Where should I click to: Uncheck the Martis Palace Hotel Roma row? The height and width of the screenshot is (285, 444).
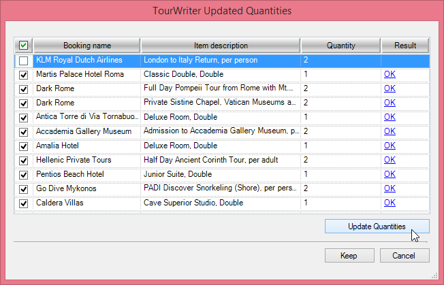click(x=23, y=75)
